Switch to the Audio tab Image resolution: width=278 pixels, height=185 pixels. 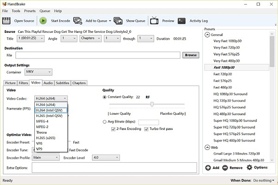(x=48, y=83)
